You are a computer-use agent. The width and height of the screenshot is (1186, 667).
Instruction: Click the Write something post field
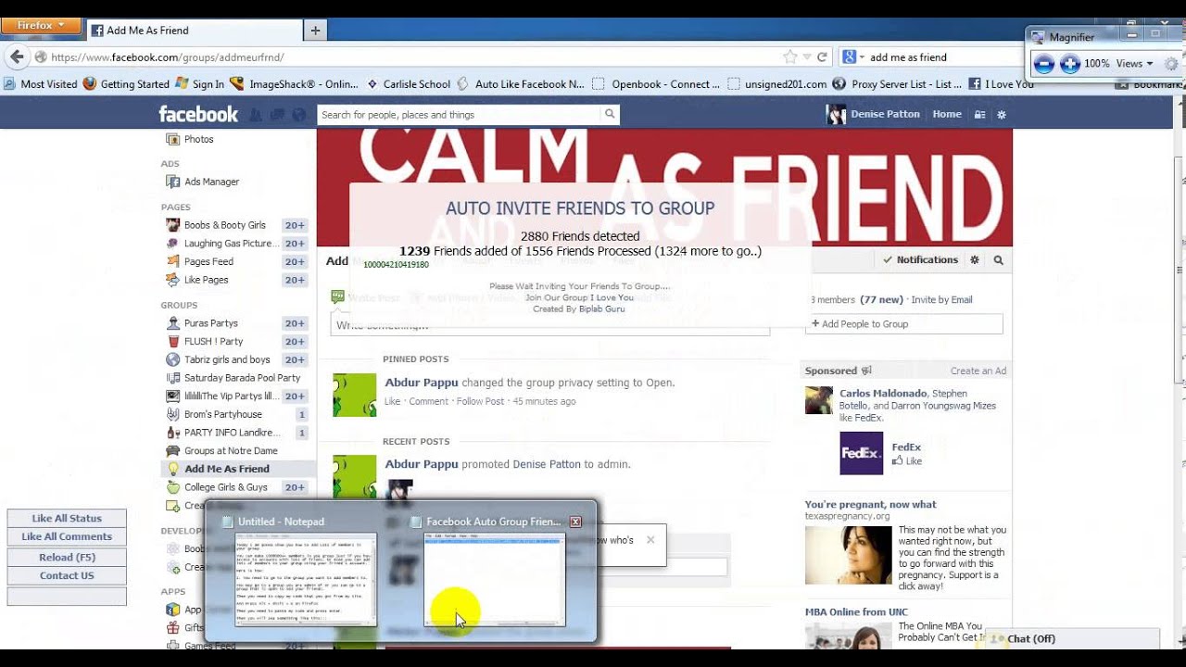(x=550, y=325)
